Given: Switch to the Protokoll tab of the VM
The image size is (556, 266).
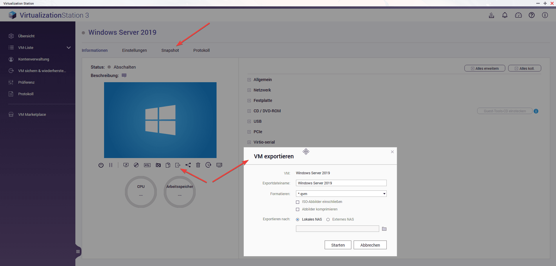Looking at the screenshot, I should pos(201,50).
